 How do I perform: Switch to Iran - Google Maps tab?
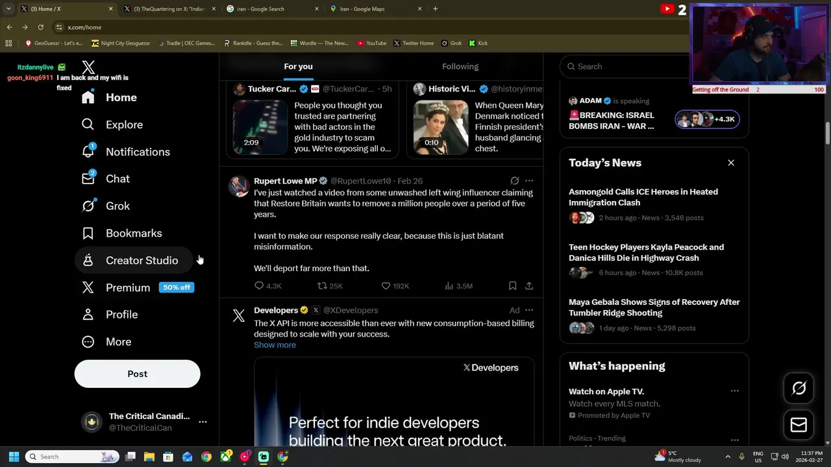(x=375, y=9)
